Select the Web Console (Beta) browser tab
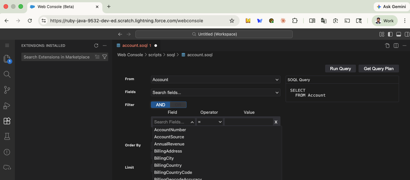Image resolution: width=410 pixels, height=180 pixels. (65, 6)
